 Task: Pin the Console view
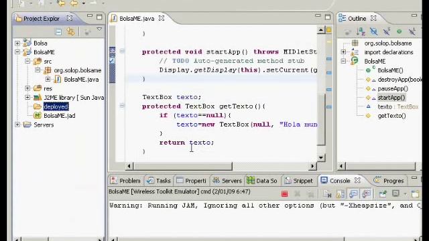pos(383,193)
